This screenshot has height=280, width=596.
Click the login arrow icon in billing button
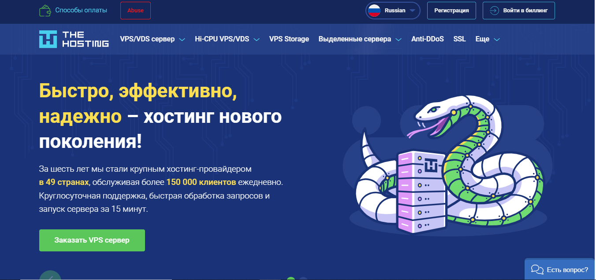pos(494,11)
